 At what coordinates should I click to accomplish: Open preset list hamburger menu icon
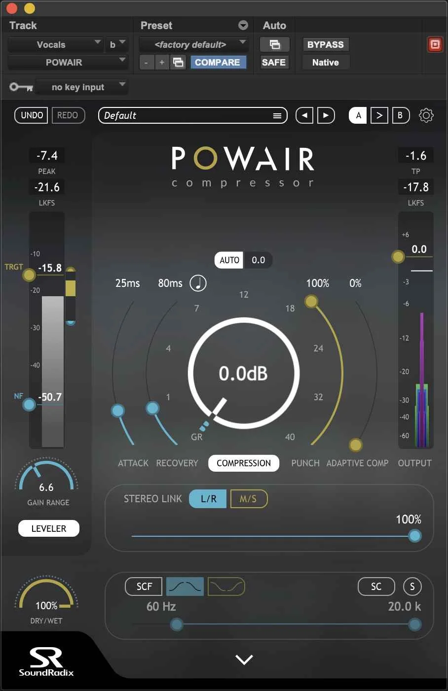[x=277, y=115]
